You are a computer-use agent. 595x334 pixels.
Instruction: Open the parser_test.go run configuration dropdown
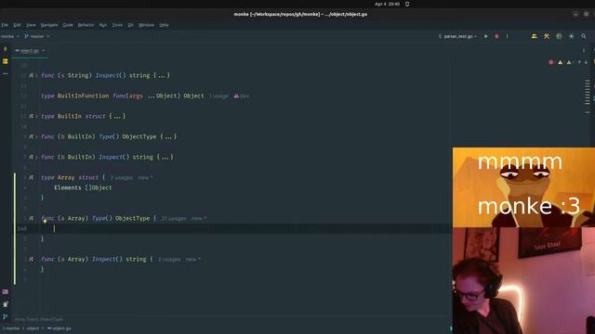point(457,36)
